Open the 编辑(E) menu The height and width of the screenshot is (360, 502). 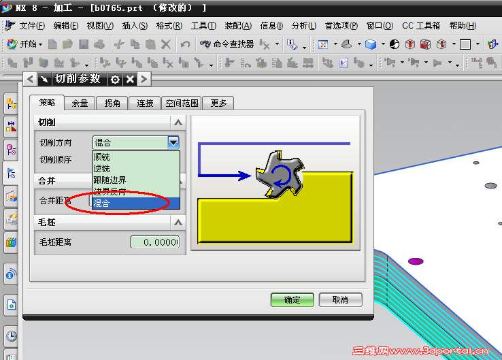(x=65, y=26)
